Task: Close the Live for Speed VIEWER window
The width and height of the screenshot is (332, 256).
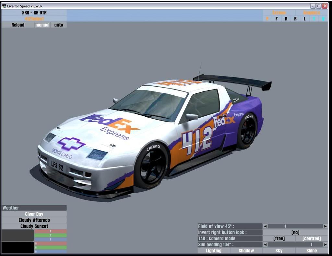Action: 325,6
